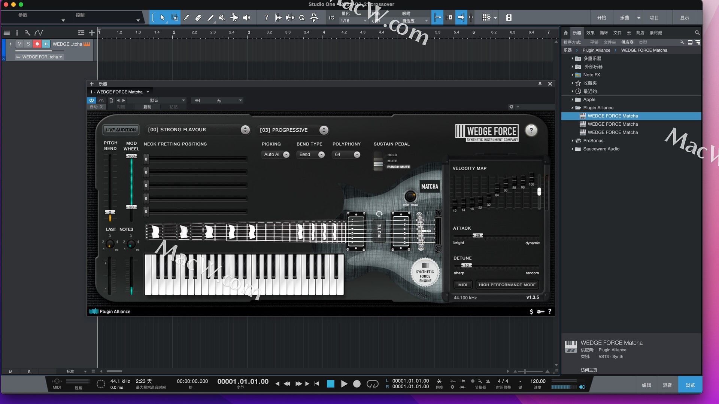Mute the WEDGE track with M button

coord(19,44)
